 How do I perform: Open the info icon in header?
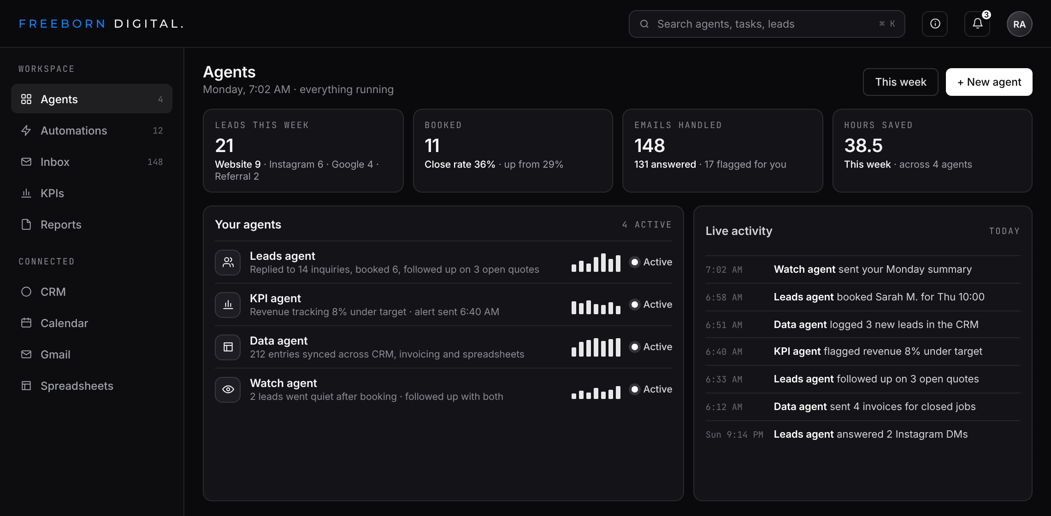point(935,24)
